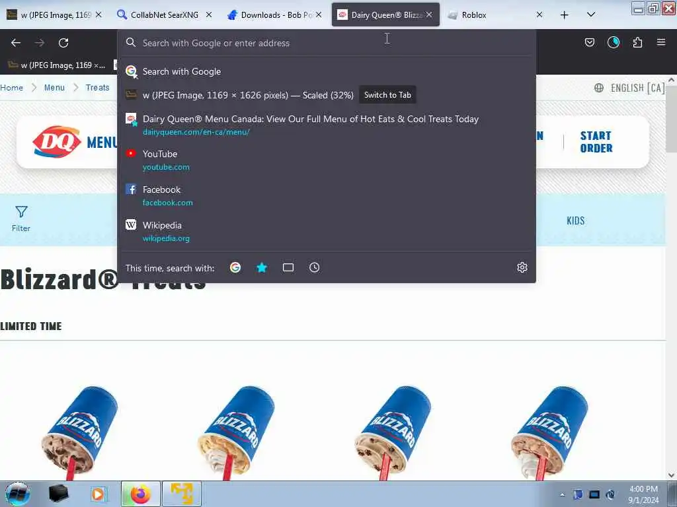This screenshot has width=677, height=507.
Task: Open the Windows Start orb
Action: tap(18, 494)
